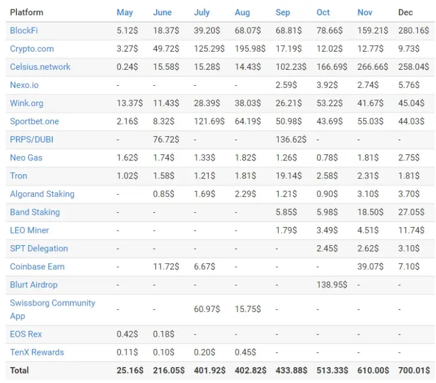Viewport: 436px width, 383px height.
Task: Open the July month report link
Action: point(202,12)
